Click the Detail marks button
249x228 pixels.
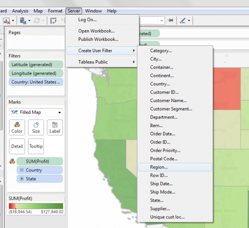[17, 146]
